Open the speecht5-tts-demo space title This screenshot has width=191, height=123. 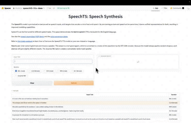click(33, 8)
